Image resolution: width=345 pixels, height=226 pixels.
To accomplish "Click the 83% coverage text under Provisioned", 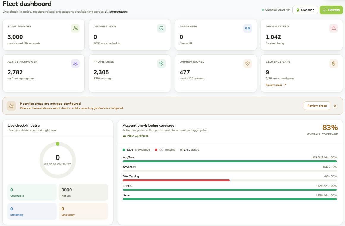I will tap(103, 79).
